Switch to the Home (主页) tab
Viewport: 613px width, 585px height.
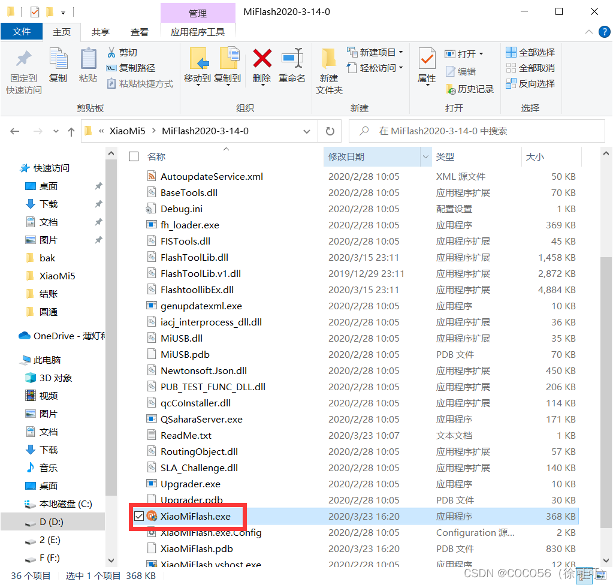pyautogui.click(x=61, y=32)
